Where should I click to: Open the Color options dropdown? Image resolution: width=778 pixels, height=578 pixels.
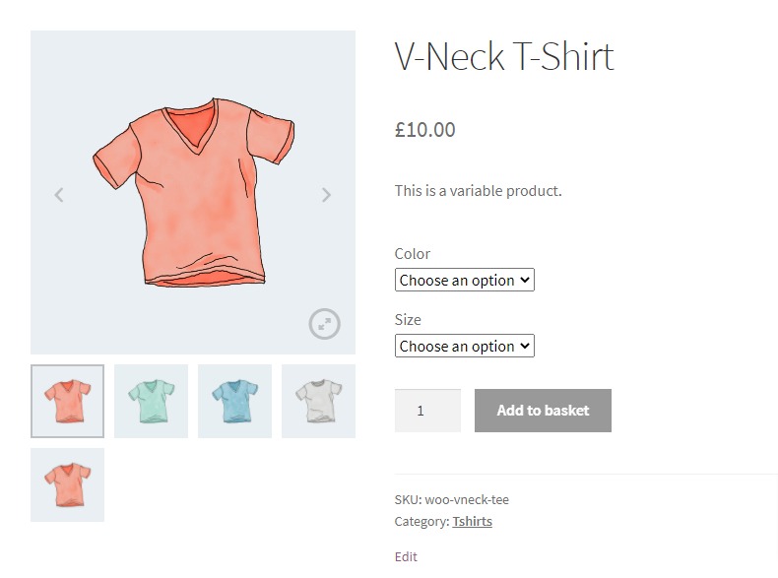point(464,281)
